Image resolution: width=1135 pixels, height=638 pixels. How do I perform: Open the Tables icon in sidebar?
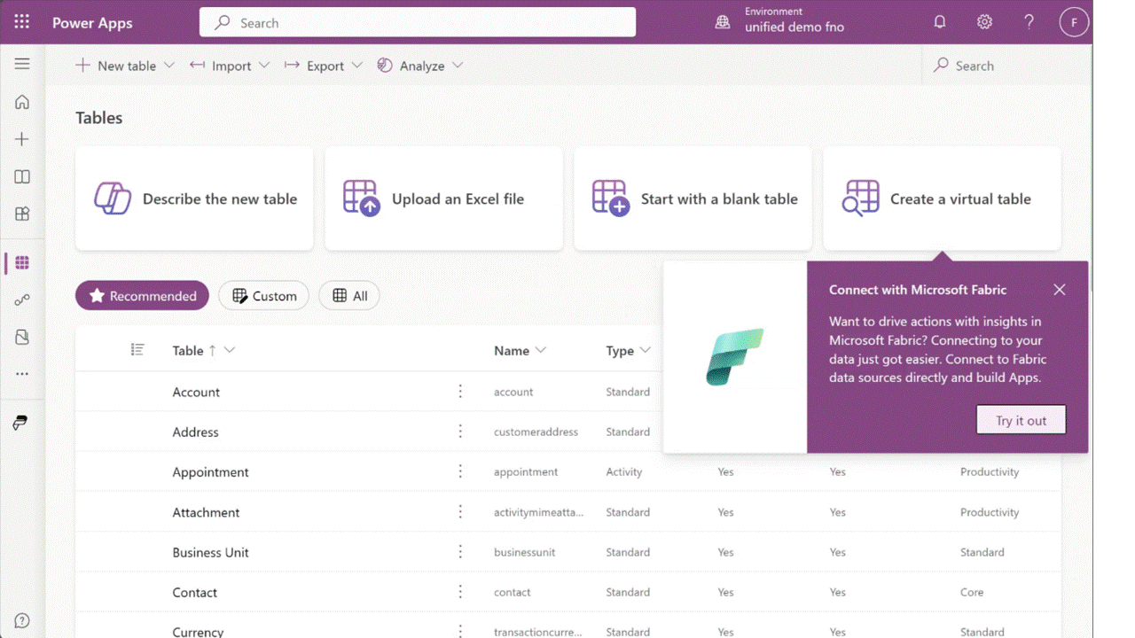click(21, 262)
